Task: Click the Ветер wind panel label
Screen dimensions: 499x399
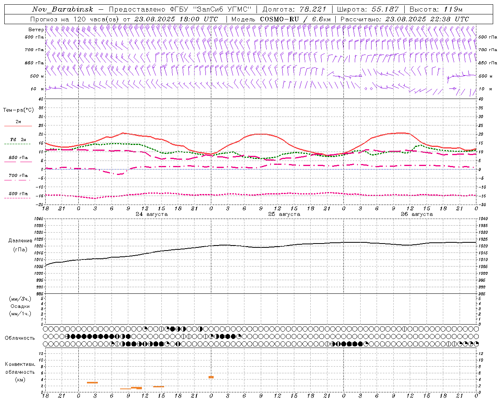Action: [x=36, y=30]
